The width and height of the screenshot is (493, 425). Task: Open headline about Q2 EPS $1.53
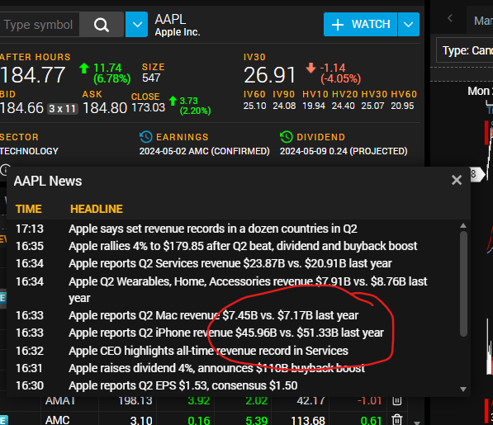pos(183,385)
